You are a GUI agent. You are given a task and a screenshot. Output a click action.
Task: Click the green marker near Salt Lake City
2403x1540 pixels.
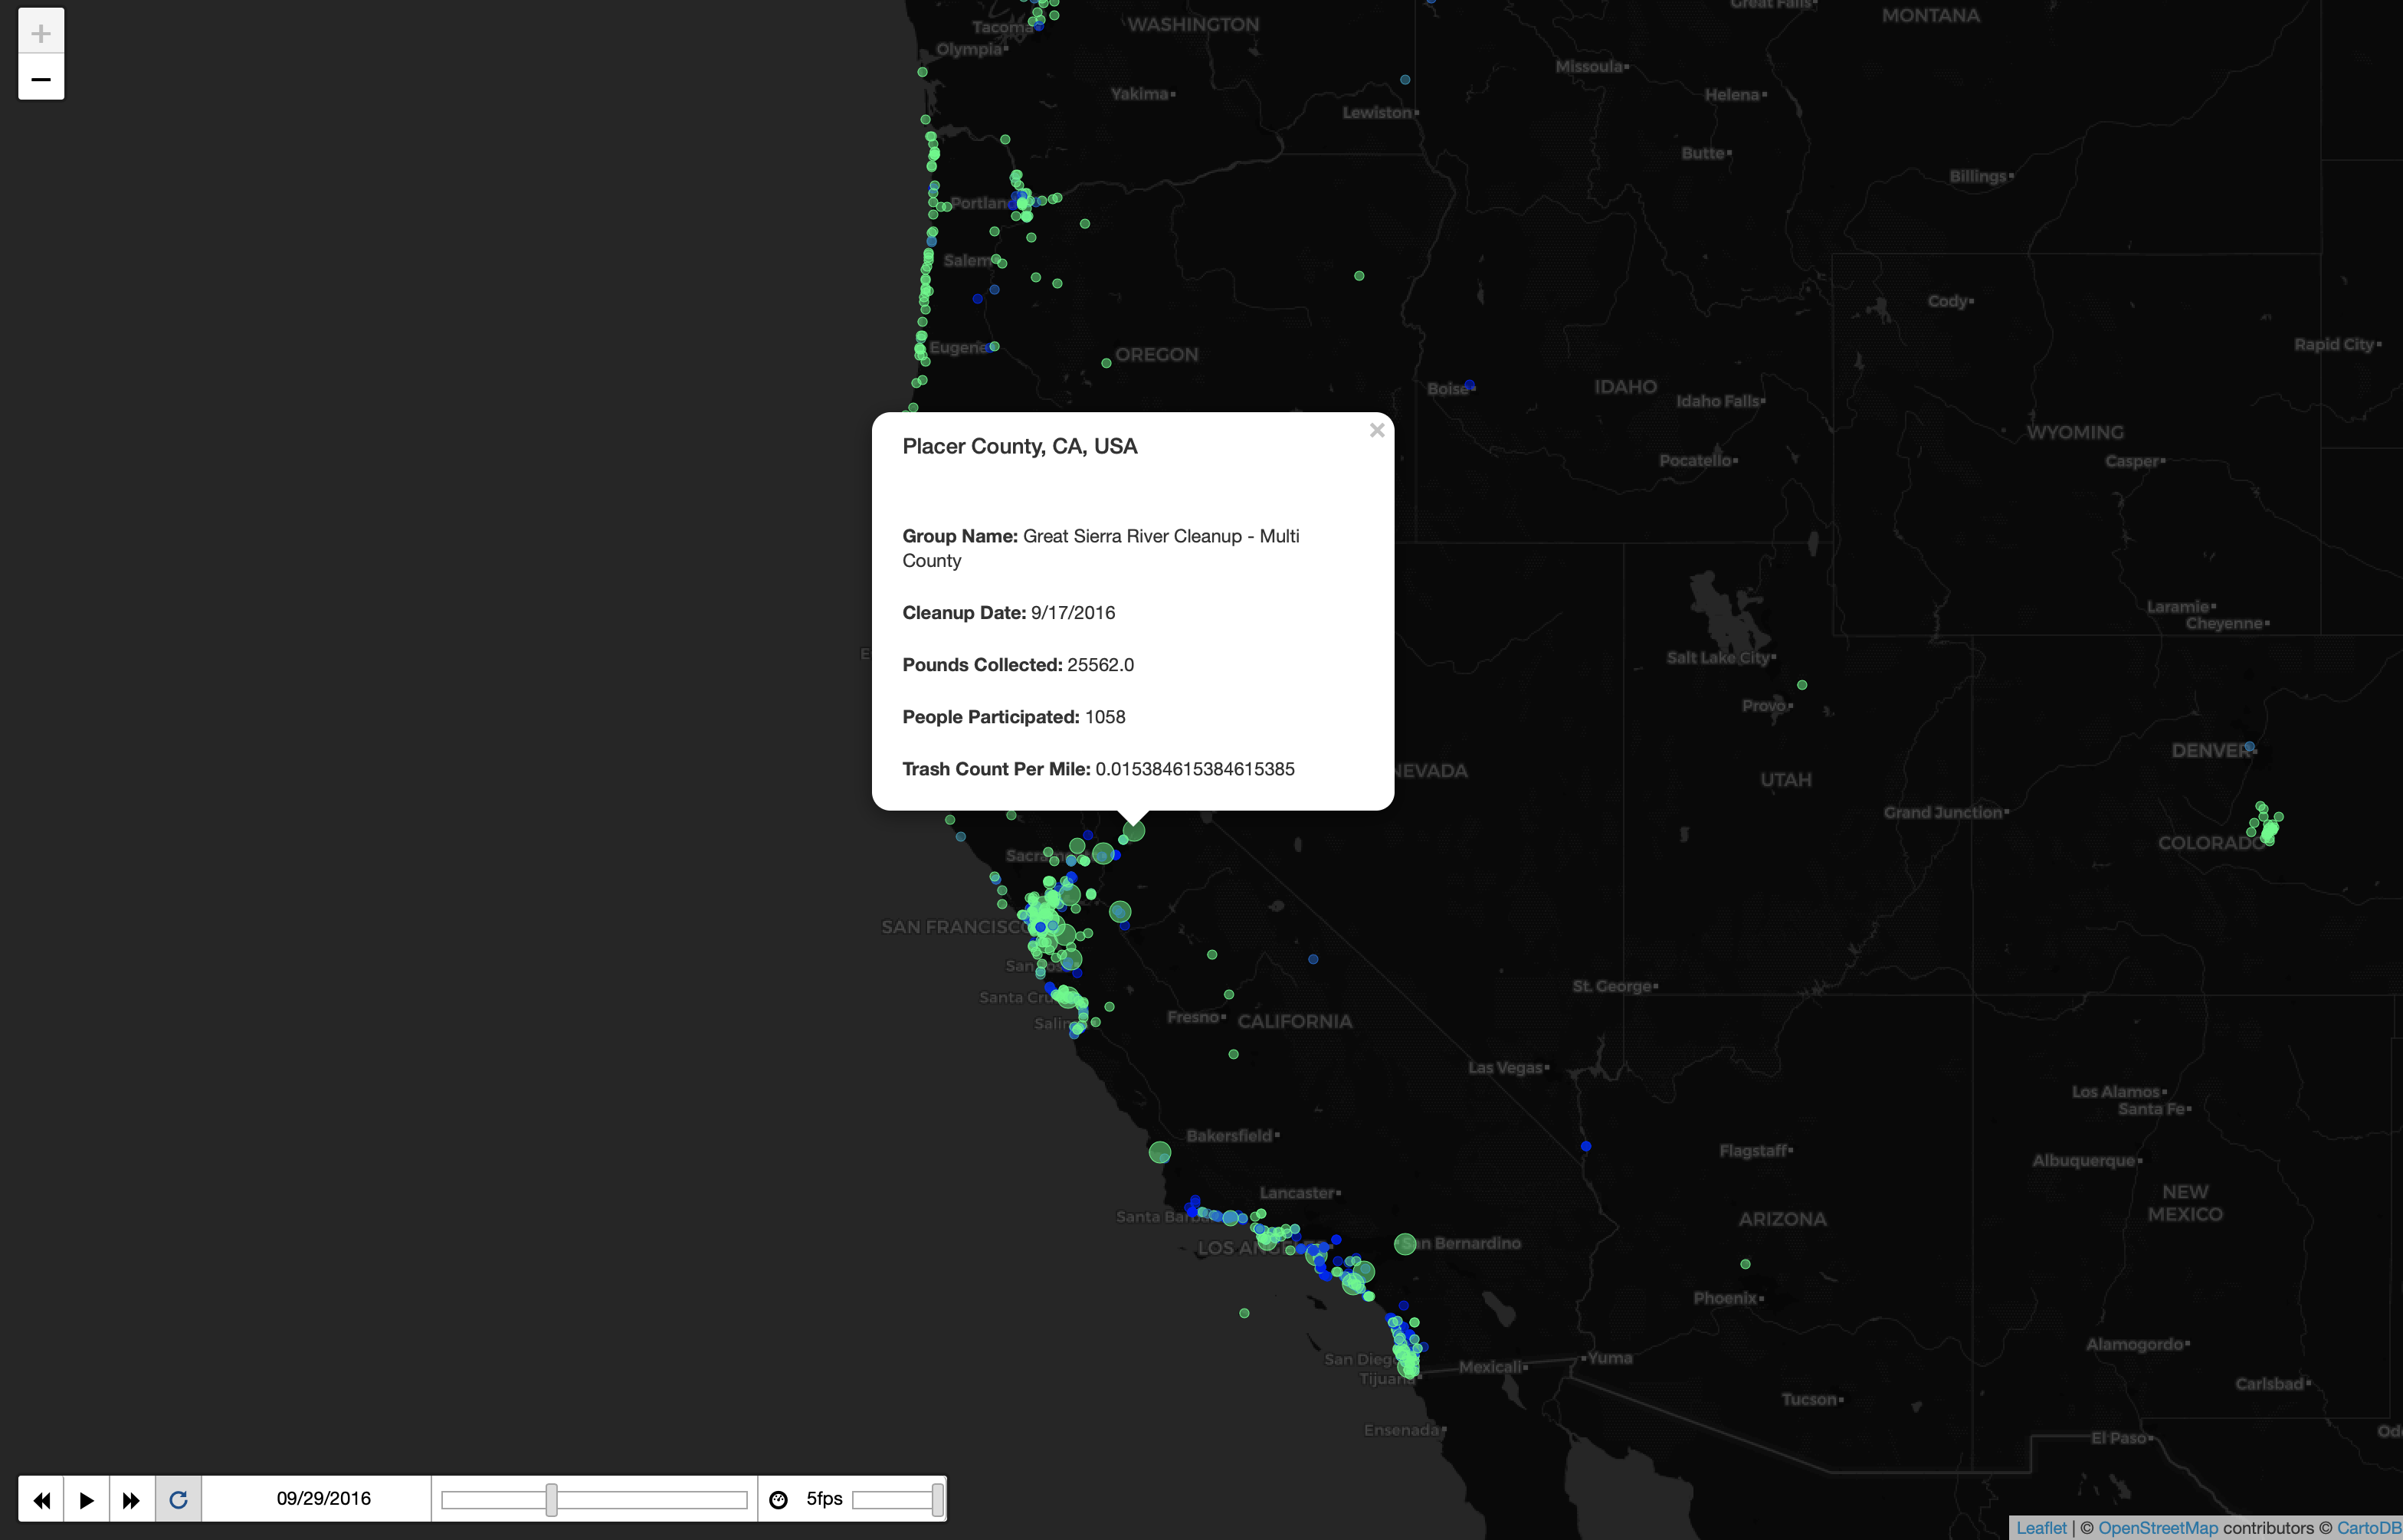click(x=1801, y=685)
